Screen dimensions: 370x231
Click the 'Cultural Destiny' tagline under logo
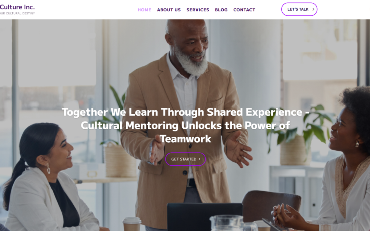pos(17,13)
